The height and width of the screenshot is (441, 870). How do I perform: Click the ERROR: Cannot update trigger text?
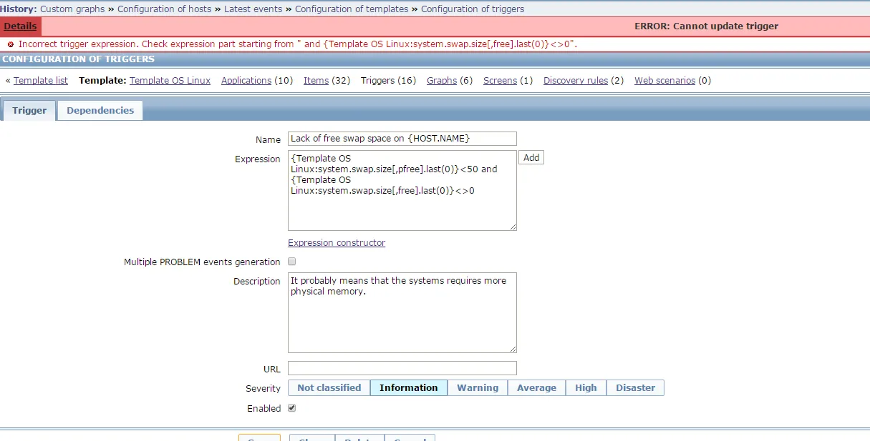pos(706,26)
